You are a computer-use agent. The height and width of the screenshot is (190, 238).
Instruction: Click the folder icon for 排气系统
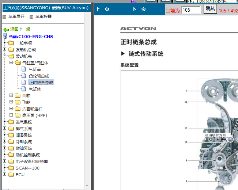[x=11, y=128]
